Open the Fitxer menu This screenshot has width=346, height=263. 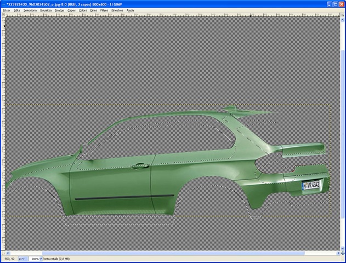[7, 10]
